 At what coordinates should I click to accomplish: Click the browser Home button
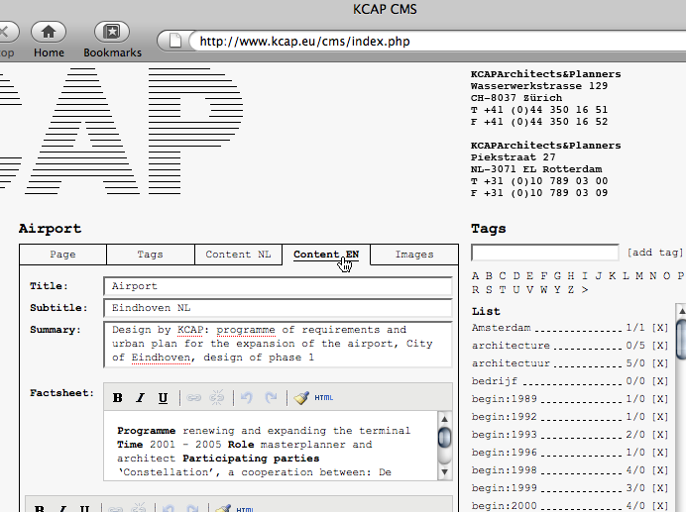click(x=48, y=33)
